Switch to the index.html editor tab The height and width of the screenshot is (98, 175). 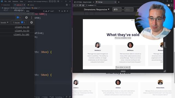coord(6,5)
